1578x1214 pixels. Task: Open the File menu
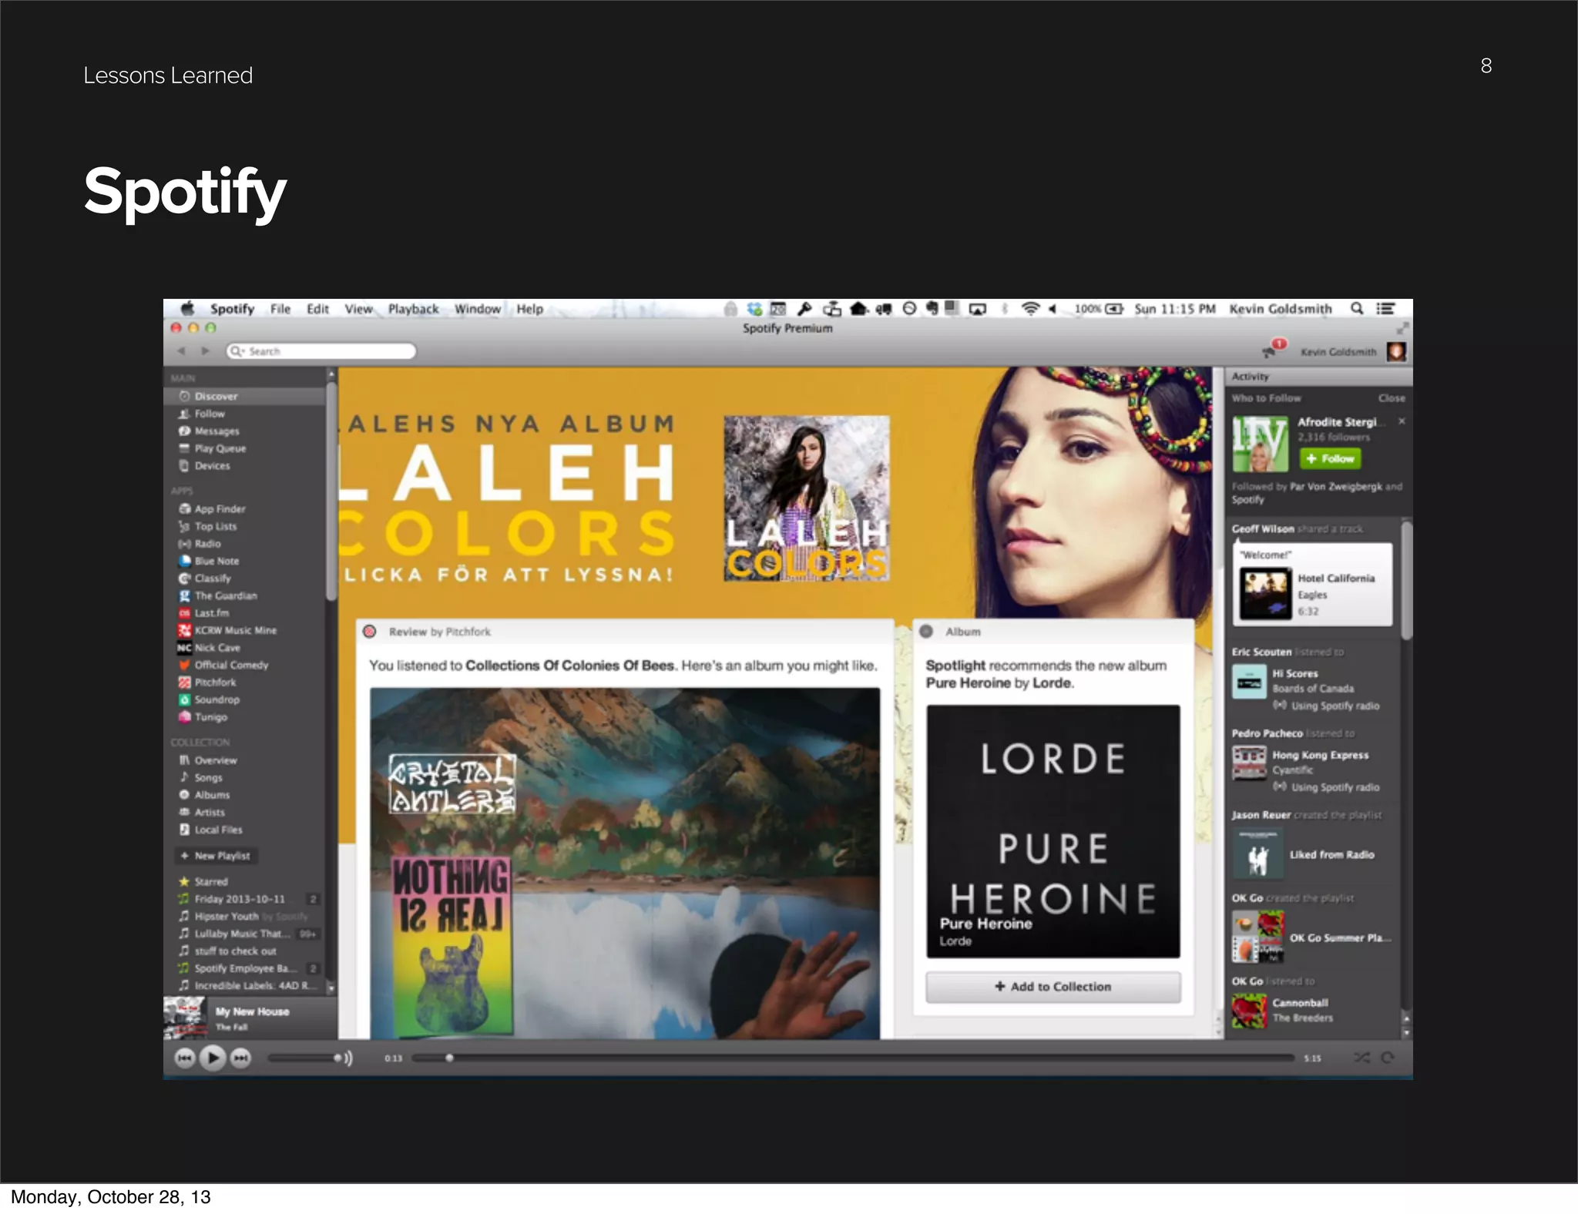[x=280, y=309]
